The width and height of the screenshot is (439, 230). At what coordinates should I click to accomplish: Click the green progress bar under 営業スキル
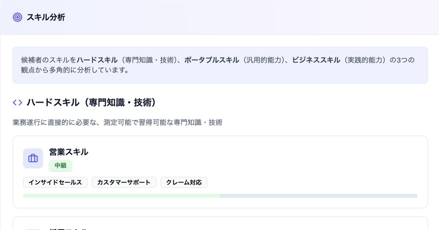(x=121, y=196)
